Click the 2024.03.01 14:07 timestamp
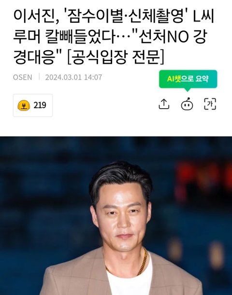This screenshot has width=232, height=295. [73, 77]
